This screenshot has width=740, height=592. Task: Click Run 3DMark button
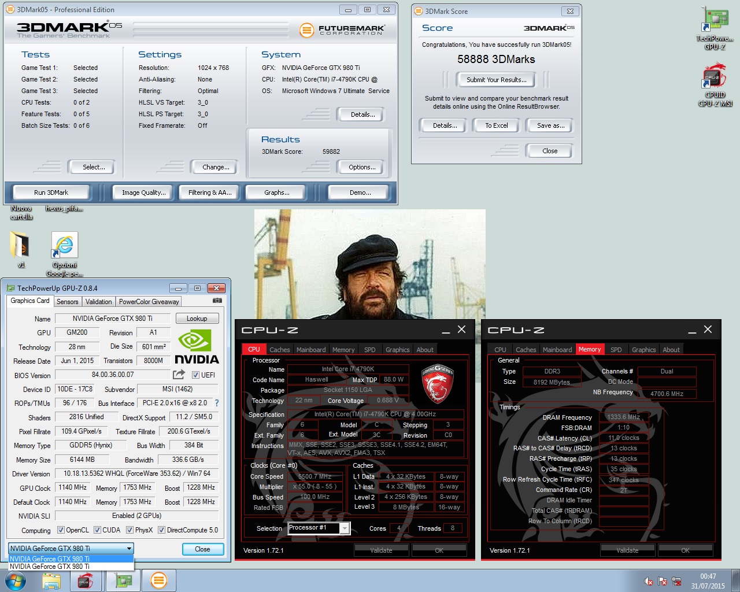pyautogui.click(x=51, y=193)
